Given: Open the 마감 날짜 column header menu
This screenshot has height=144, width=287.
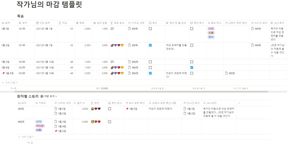Looking at the screenshot, I should [46, 23].
